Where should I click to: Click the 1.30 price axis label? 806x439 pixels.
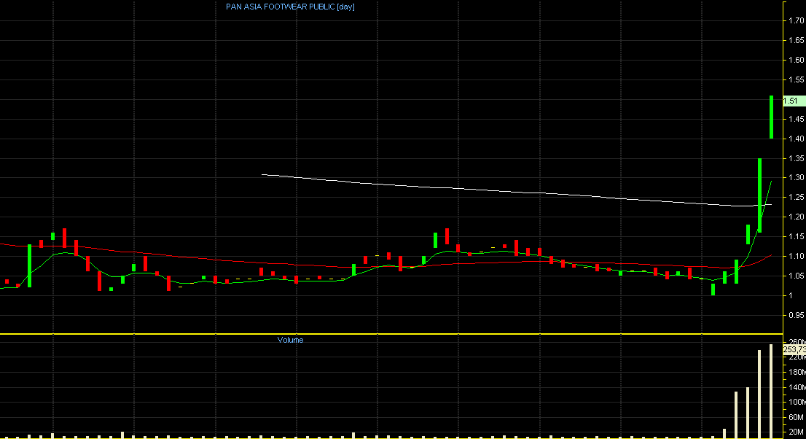coord(797,177)
